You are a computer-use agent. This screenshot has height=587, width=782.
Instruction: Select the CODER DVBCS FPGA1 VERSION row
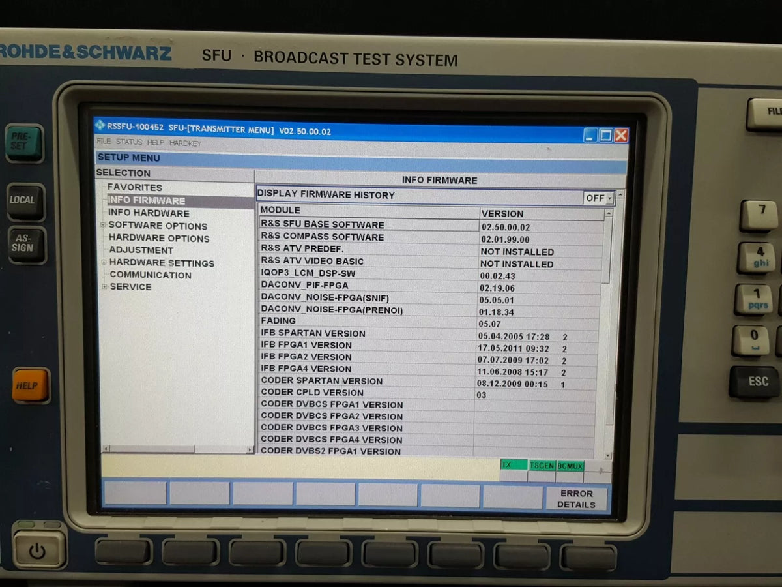tap(427, 405)
